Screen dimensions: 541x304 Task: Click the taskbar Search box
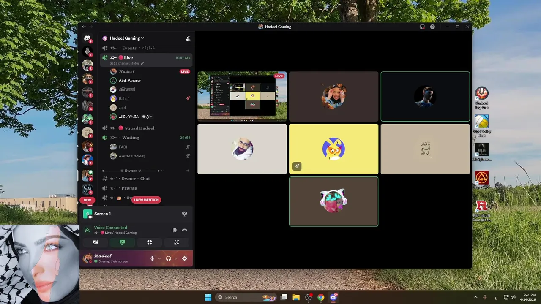[x=245, y=297]
